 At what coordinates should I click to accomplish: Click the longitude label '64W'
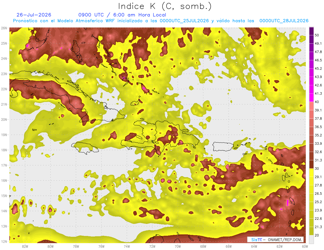pos(254,246)
